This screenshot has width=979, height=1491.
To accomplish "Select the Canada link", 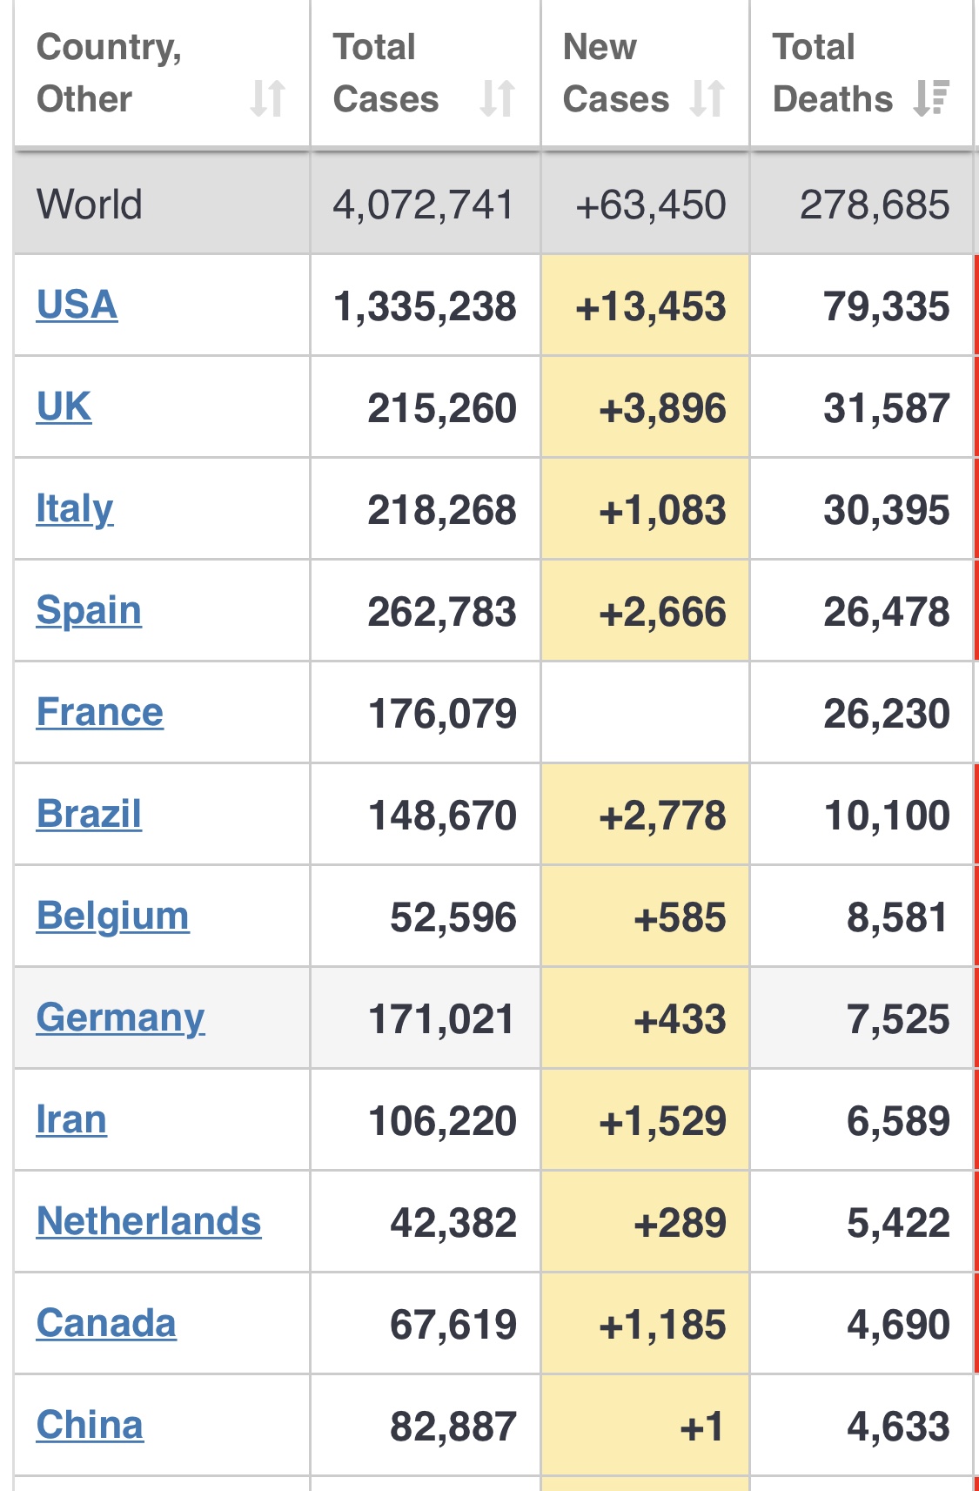I will 106,1323.
